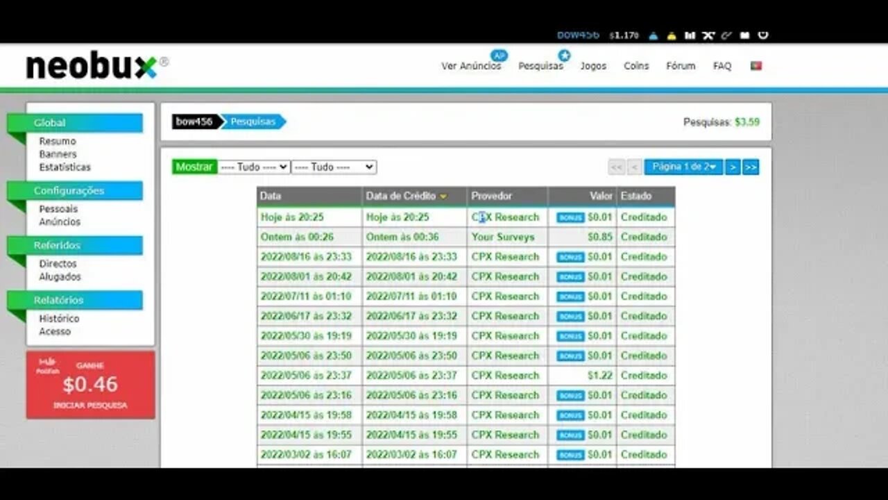Click the power logout icon
This screenshot has height=500, width=888.
[762, 35]
